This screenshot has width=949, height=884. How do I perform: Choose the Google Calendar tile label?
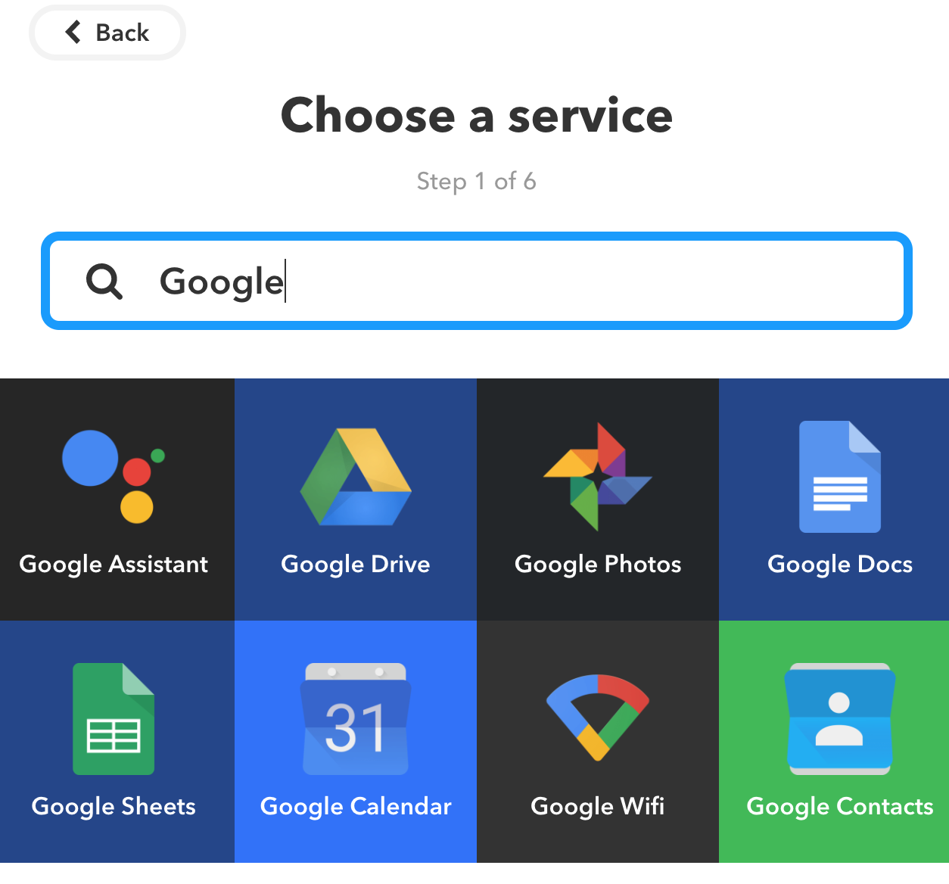356,807
